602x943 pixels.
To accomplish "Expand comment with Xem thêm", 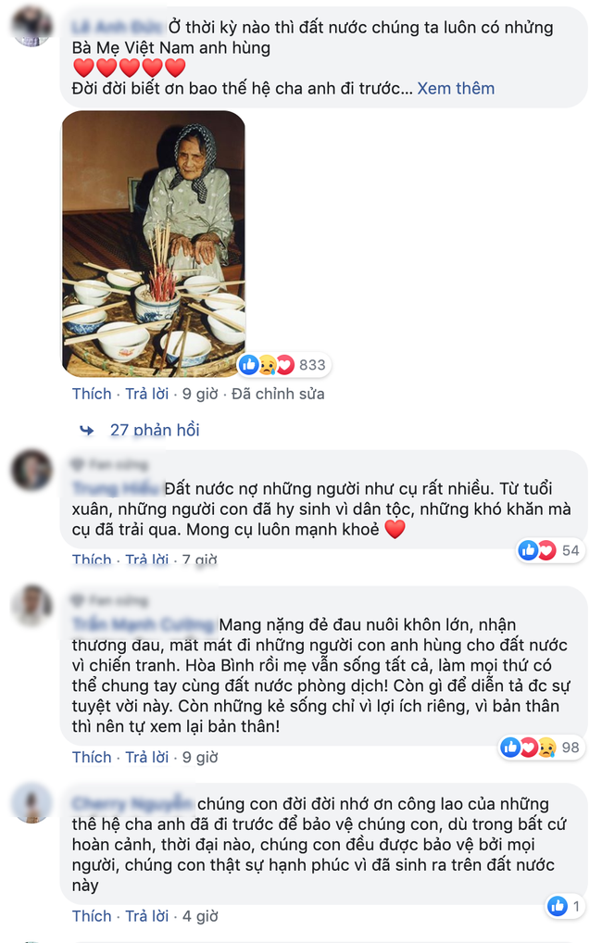I will (456, 88).
